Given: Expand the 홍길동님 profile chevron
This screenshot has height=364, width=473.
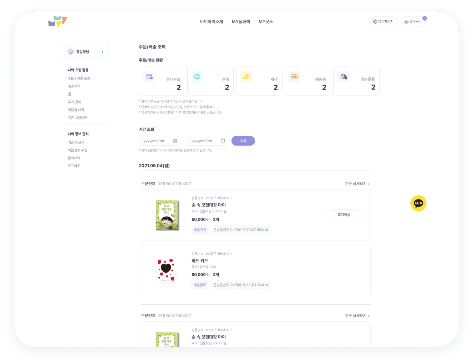Looking at the screenshot, I should [103, 52].
